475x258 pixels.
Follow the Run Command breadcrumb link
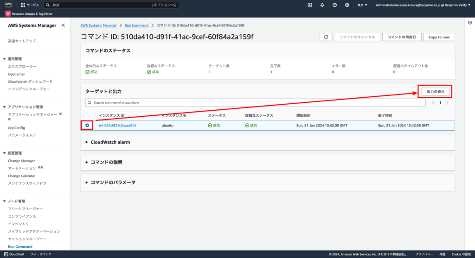(137, 25)
